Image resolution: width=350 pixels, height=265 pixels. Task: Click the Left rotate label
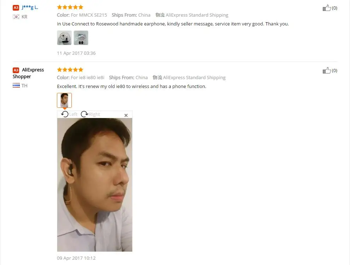tap(73, 114)
